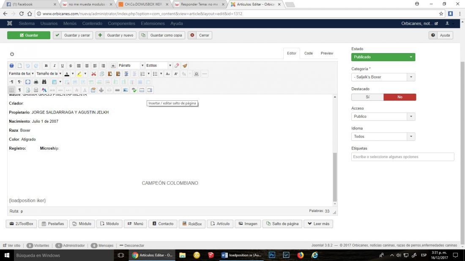
Task: Click the Salto de página button below editor
Action: (282, 224)
